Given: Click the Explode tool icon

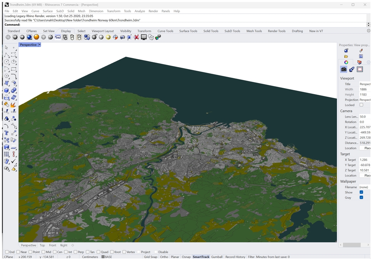Looking at the screenshot, I should [x=14, y=105].
